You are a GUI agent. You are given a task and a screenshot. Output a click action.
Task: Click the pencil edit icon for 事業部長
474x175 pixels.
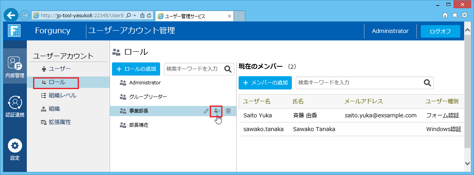(206, 111)
